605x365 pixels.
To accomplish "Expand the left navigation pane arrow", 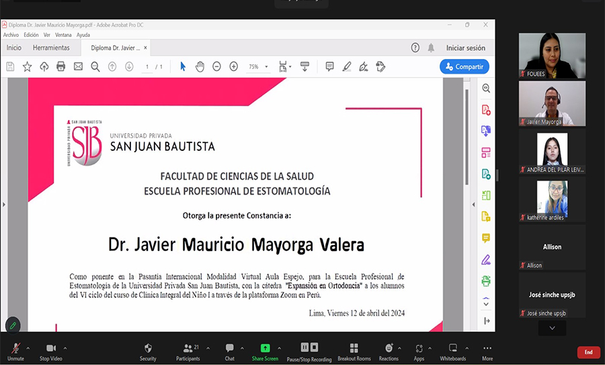I will 4,205.
